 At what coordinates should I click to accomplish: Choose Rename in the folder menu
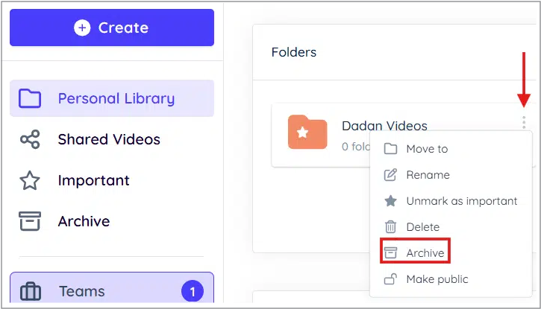[428, 175]
